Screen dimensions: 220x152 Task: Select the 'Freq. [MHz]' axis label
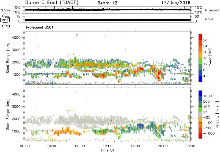tap(5, 18)
